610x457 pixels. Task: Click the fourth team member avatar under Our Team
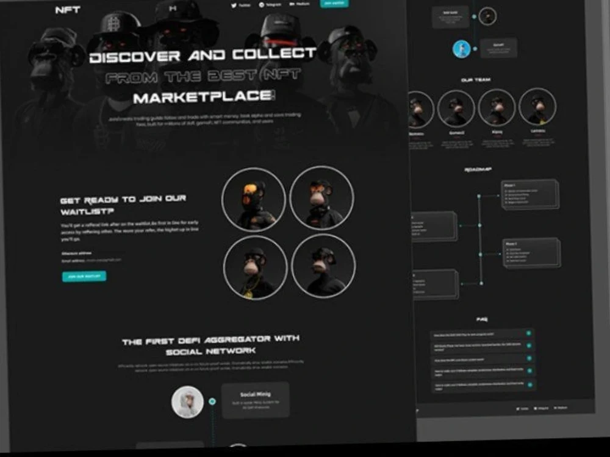click(537, 106)
